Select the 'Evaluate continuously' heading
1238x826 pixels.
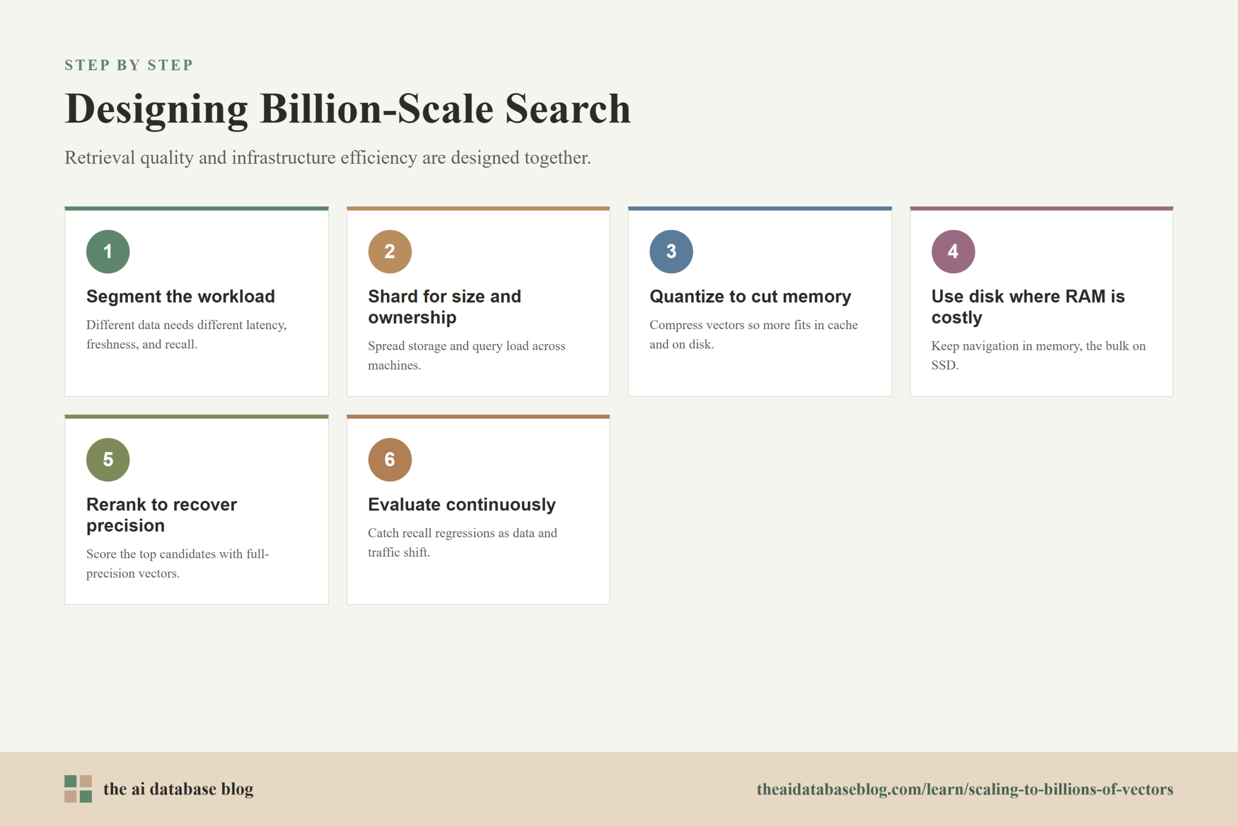point(462,504)
